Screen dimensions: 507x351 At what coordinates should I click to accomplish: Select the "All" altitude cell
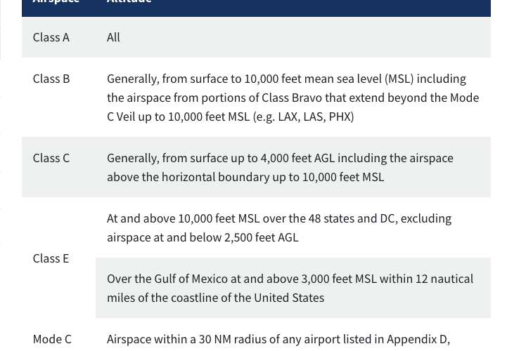[x=113, y=37]
